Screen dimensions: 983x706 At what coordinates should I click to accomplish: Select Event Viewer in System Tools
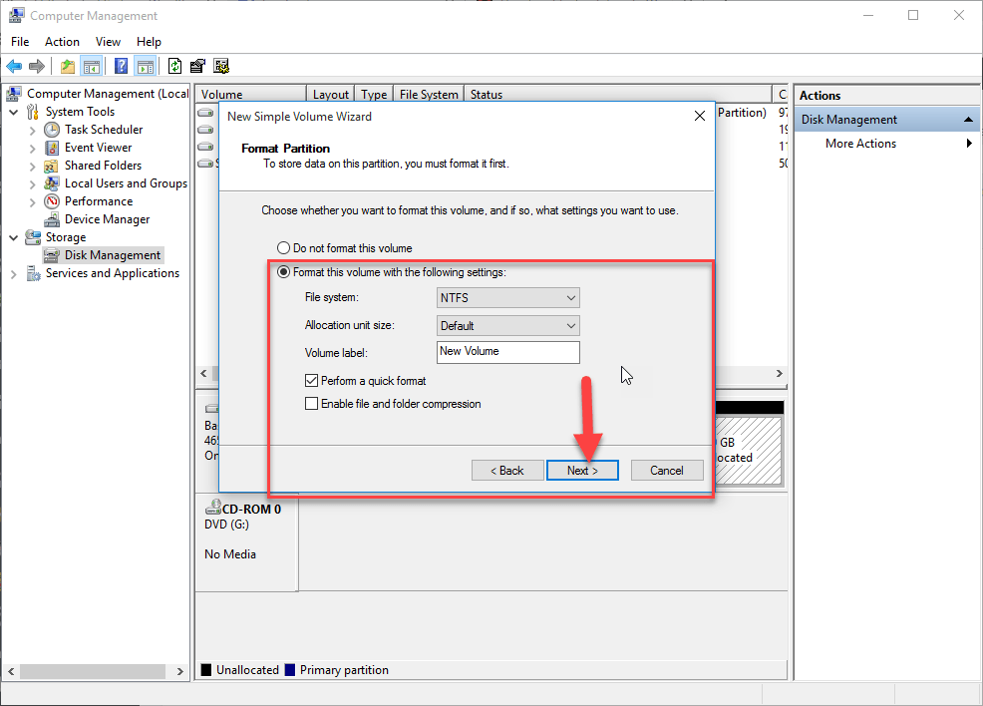(x=98, y=148)
